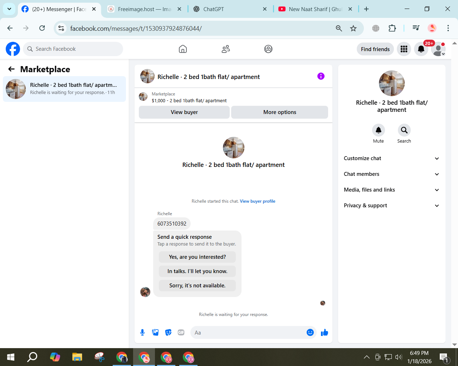This screenshot has width=458, height=366.
Task: Send a voice clip with microphone icon
Action: pyautogui.click(x=142, y=332)
